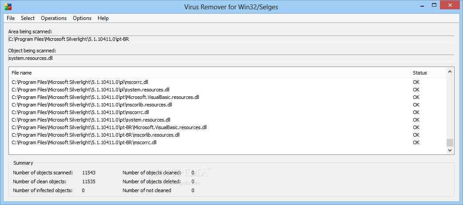Select the pl\mscorrc.dll row

pos(227,82)
